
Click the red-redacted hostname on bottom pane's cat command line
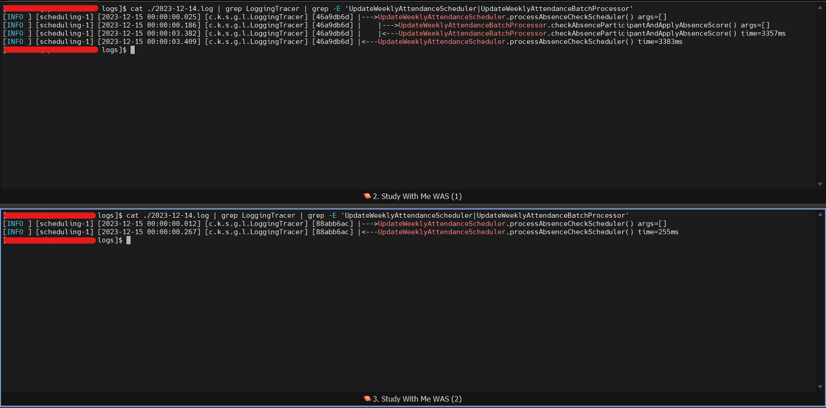(x=50, y=215)
